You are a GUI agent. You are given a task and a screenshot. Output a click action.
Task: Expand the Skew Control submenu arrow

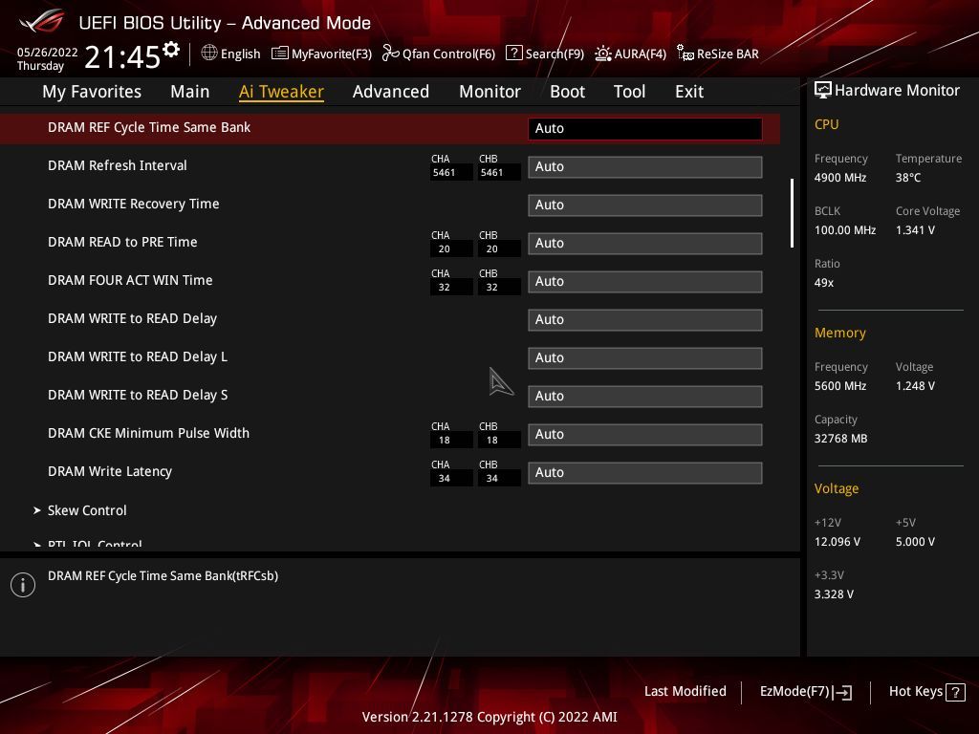tap(37, 510)
